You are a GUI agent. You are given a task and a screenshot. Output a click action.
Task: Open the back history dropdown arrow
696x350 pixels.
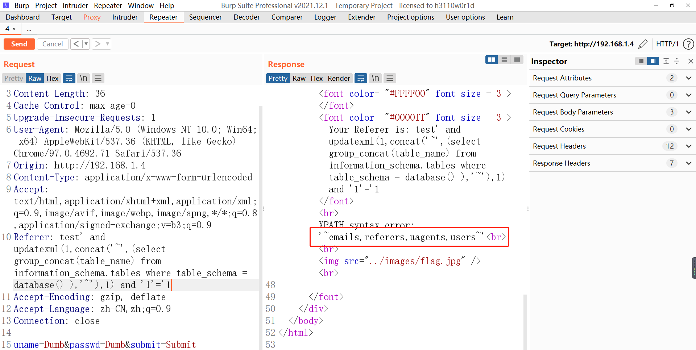[86, 44]
